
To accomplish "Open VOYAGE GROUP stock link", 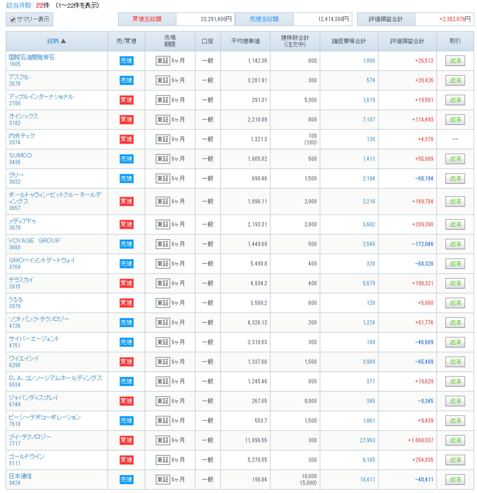I will coord(34,241).
